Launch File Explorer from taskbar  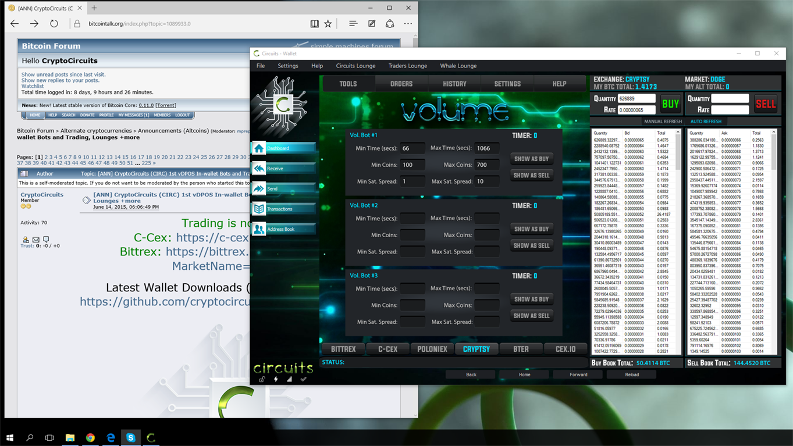[x=70, y=437]
